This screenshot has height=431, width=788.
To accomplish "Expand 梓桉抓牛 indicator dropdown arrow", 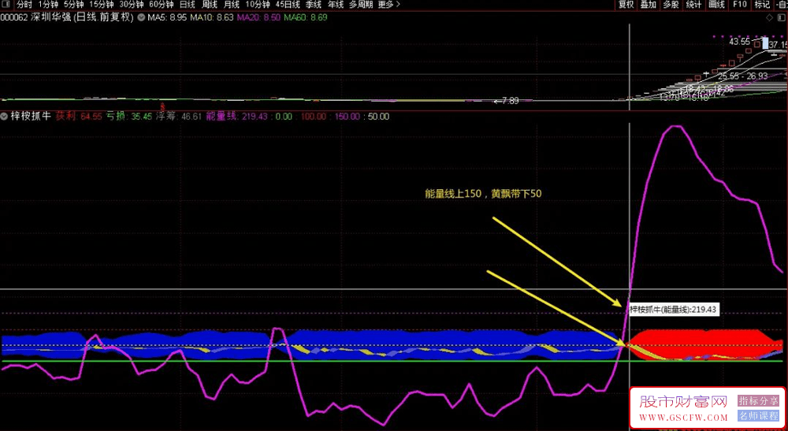I will click(x=4, y=117).
